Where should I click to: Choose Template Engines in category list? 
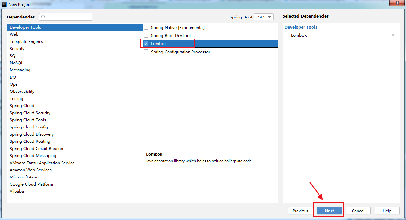tap(75, 42)
